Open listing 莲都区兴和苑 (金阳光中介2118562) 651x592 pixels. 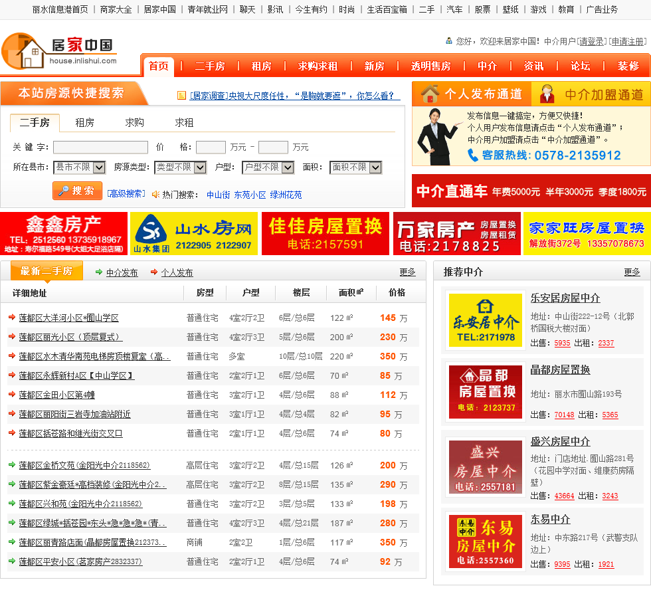point(80,504)
